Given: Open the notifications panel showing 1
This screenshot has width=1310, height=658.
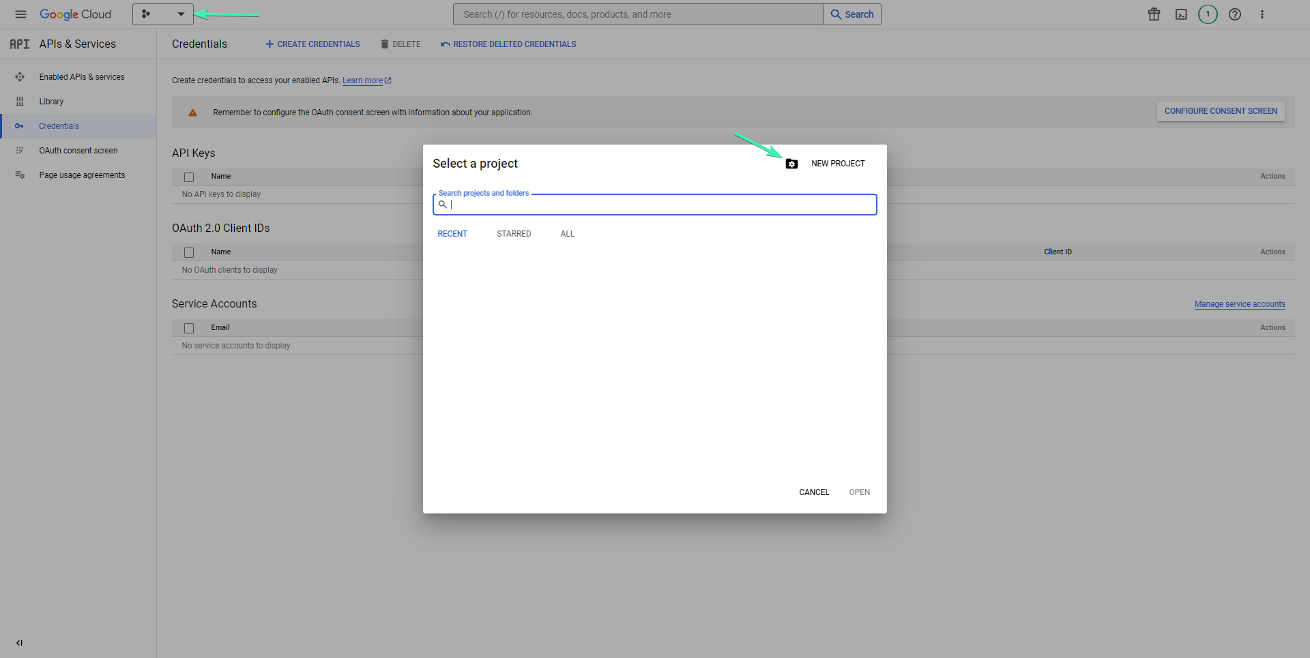Looking at the screenshot, I should (1208, 14).
